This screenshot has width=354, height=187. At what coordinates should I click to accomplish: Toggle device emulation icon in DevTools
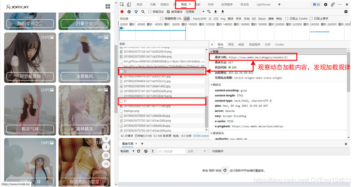pyautogui.click(x=129, y=4)
